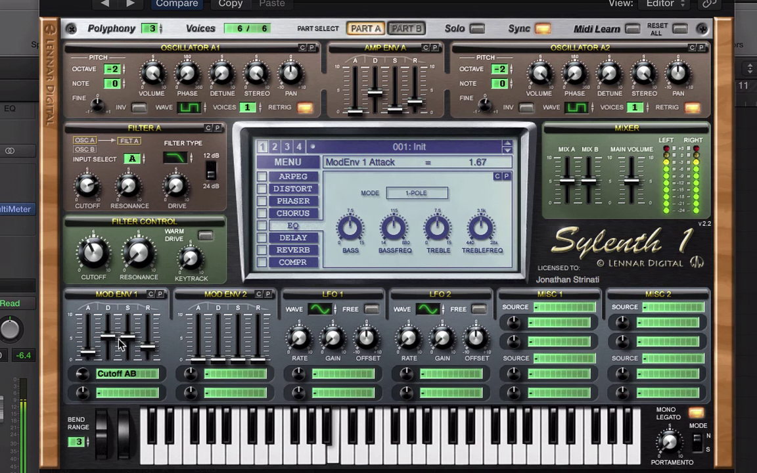This screenshot has width=757, height=473.
Task: Open Filter Type selector
Action: click(175, 158)
